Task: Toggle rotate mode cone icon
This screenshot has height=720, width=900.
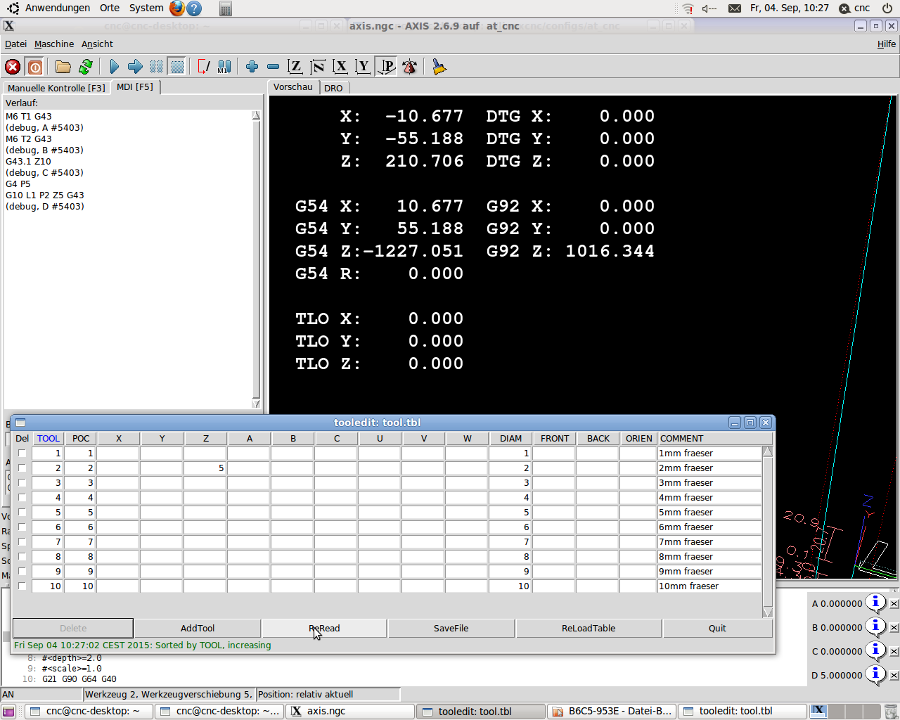Action: pos(409,67)
